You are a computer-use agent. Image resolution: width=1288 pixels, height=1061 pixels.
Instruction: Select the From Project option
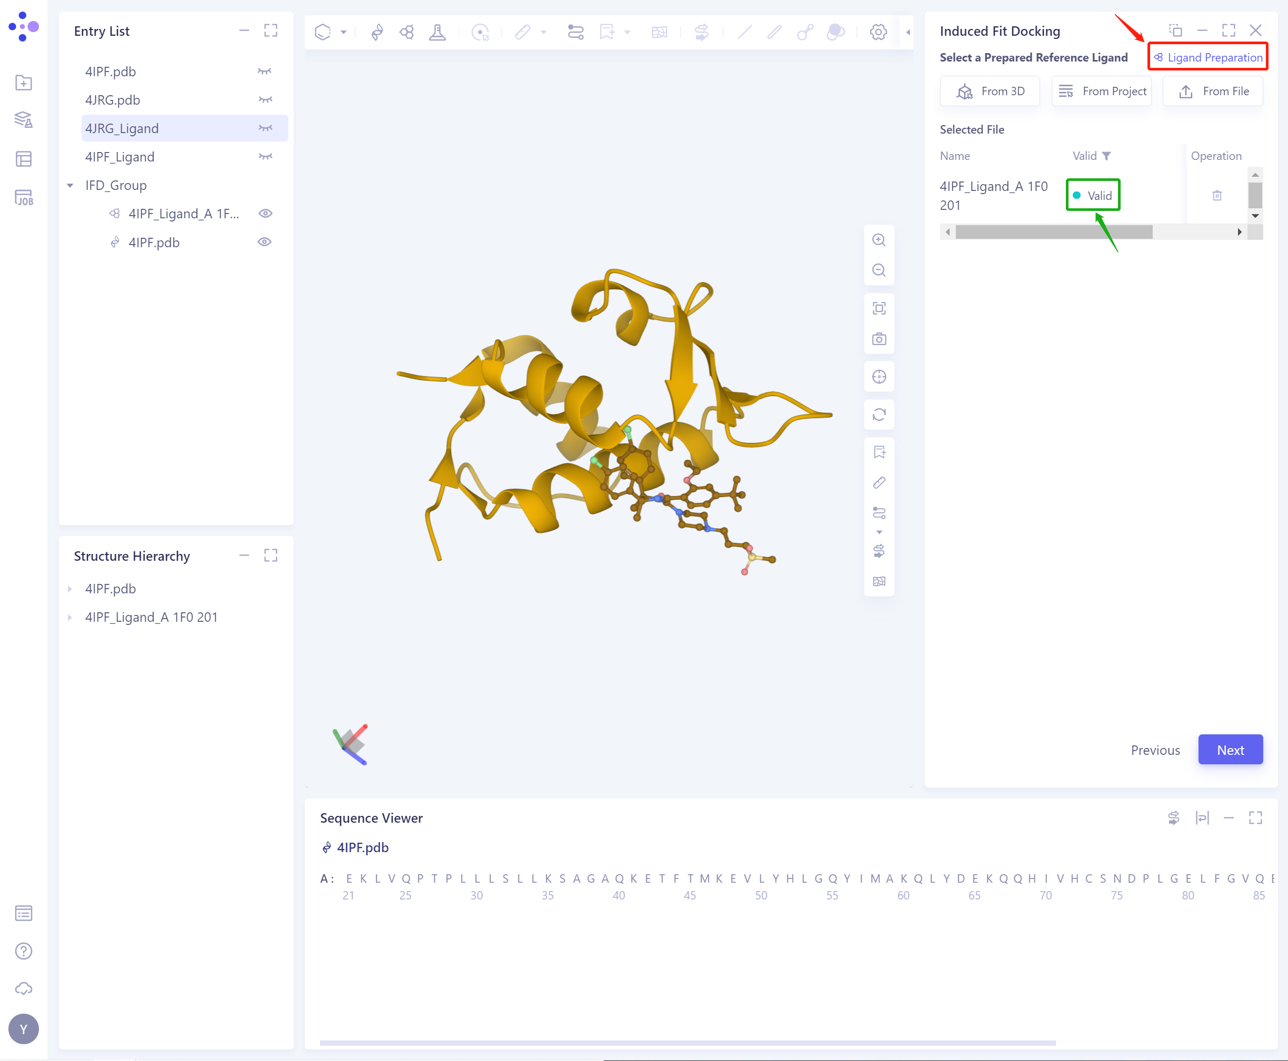point(1102,91)
